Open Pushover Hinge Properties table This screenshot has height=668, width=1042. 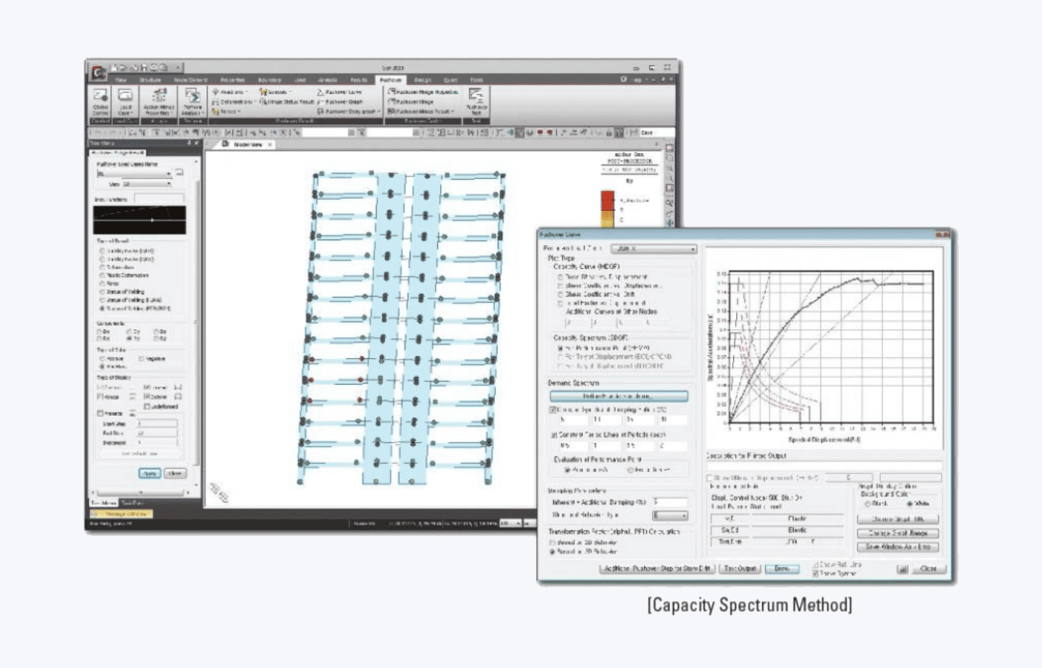point(423,92)
